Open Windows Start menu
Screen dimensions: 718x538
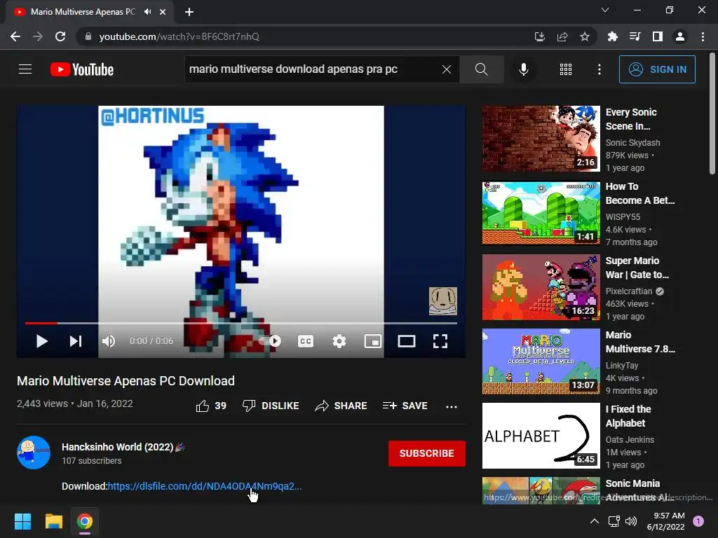[x=22, y=521]
